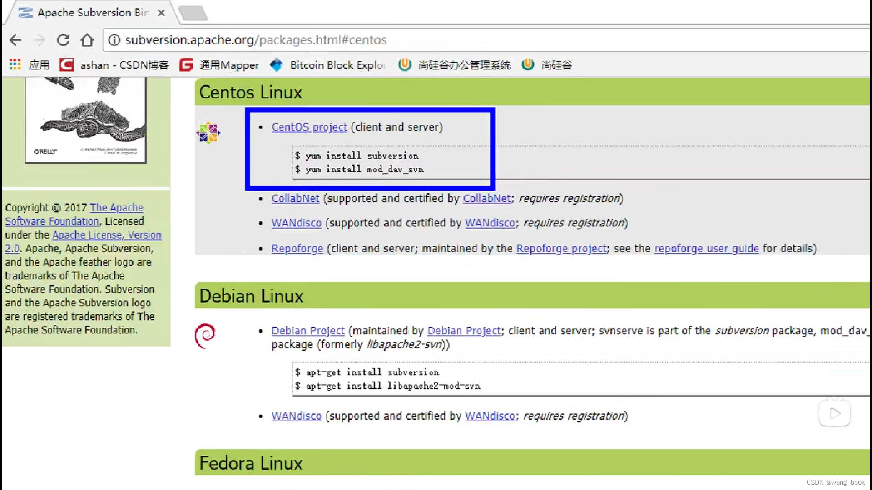Click the browser back arrow
872x490 pixels.
[x=15, y=40]
